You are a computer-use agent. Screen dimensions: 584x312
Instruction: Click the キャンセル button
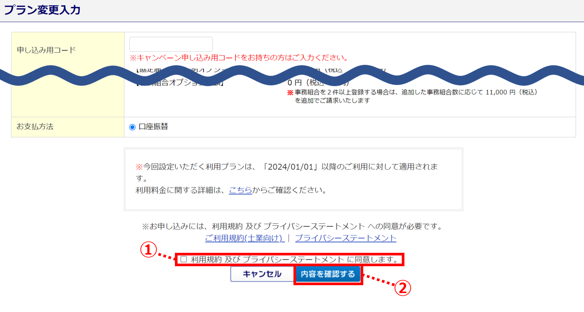pyautogui.click(x=262, y=274)
